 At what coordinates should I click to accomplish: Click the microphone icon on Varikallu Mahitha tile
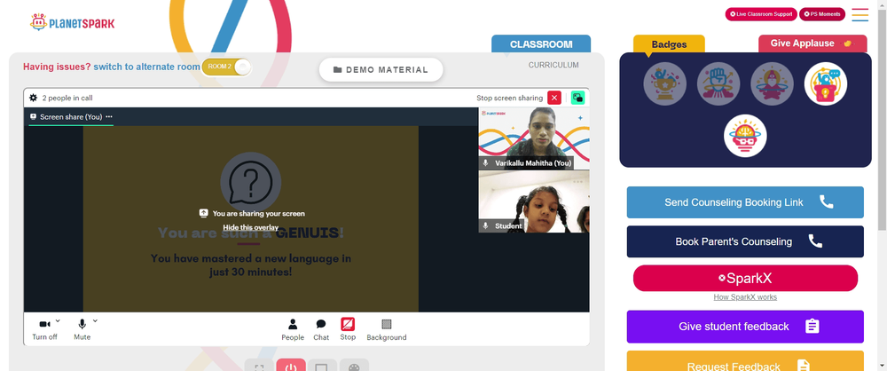point(485,163)
